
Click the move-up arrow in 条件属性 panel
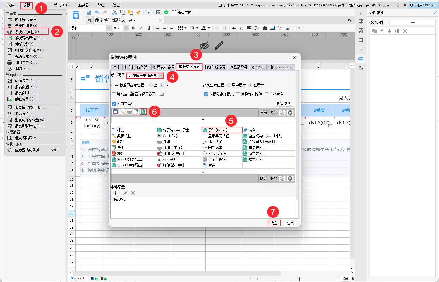click(382, 31)
